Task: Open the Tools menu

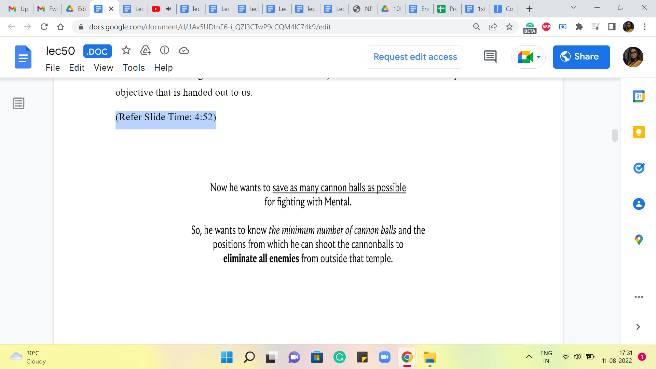Action: tap(134, 68)
